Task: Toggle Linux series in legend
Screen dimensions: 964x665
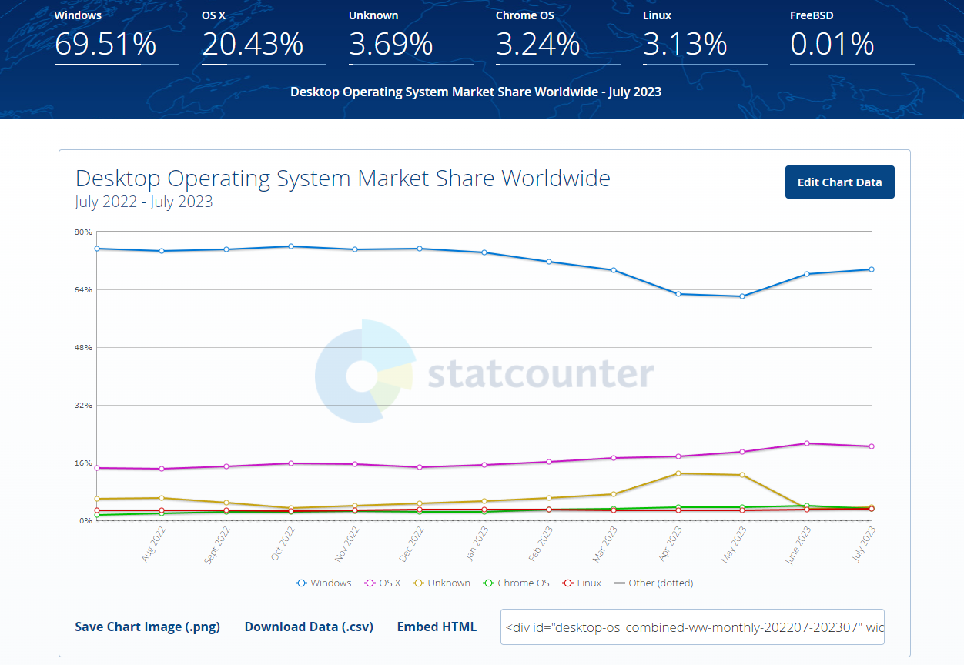Action: (582, 583)
